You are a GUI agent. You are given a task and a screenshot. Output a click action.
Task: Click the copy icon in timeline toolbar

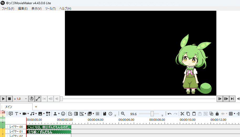(188, 114)
